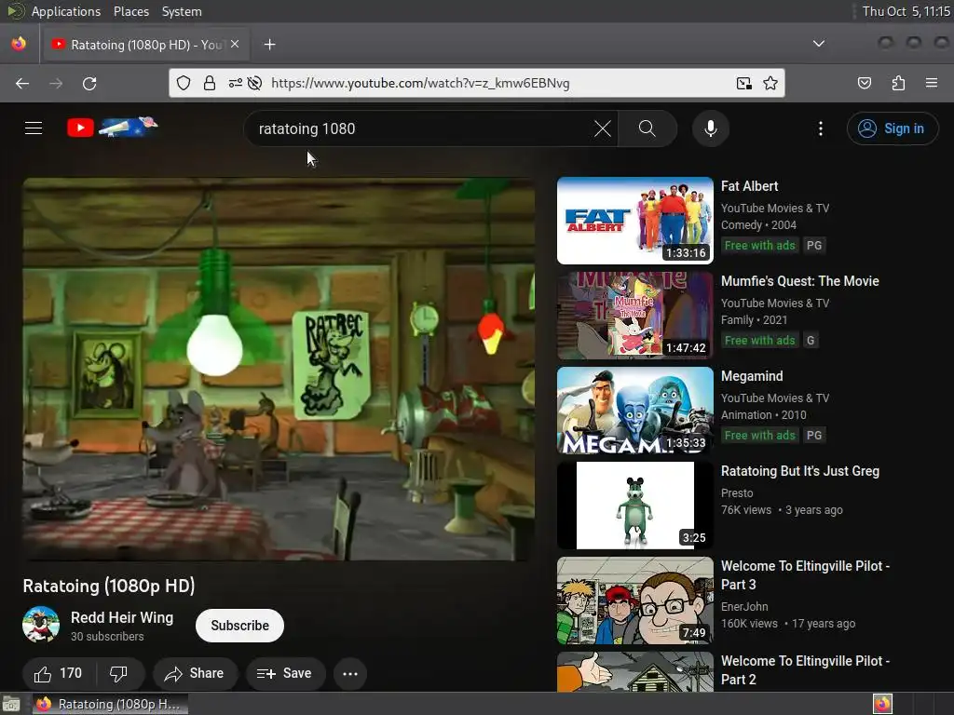Dislike the video with thumbs down
Screen dimensions: 954x715
pyautogui.click(x=118, y=673)
